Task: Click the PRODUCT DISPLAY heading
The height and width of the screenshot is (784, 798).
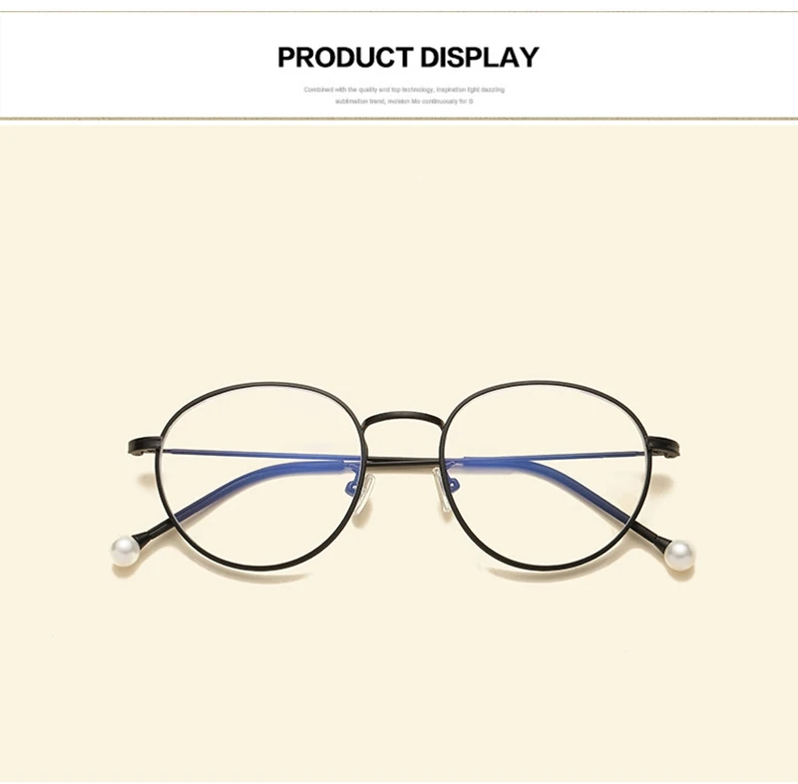Action: tap(408, 57)
